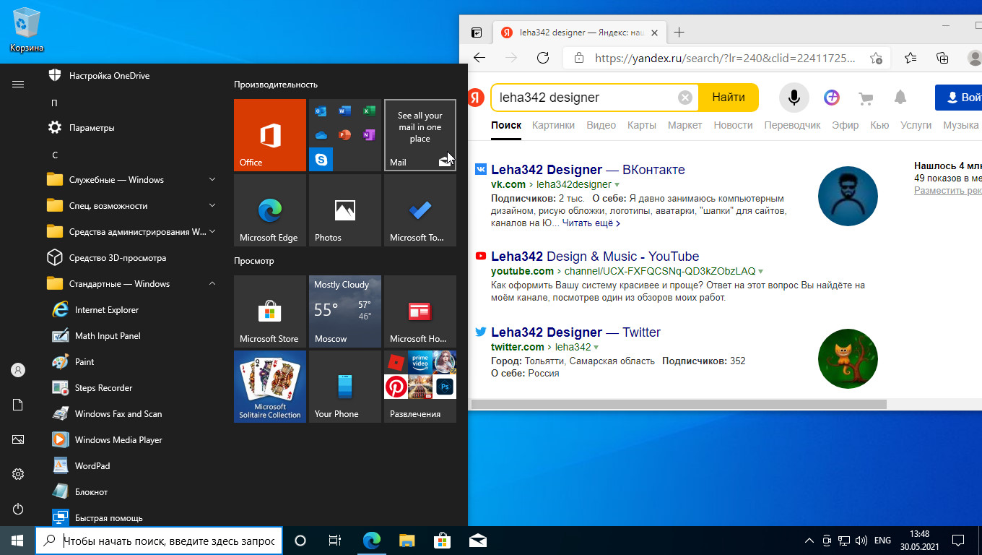Viewport: 982px width, 555px height.
Task: Open Блокнот (Notepad)
Action: click(x=133, y=492)
